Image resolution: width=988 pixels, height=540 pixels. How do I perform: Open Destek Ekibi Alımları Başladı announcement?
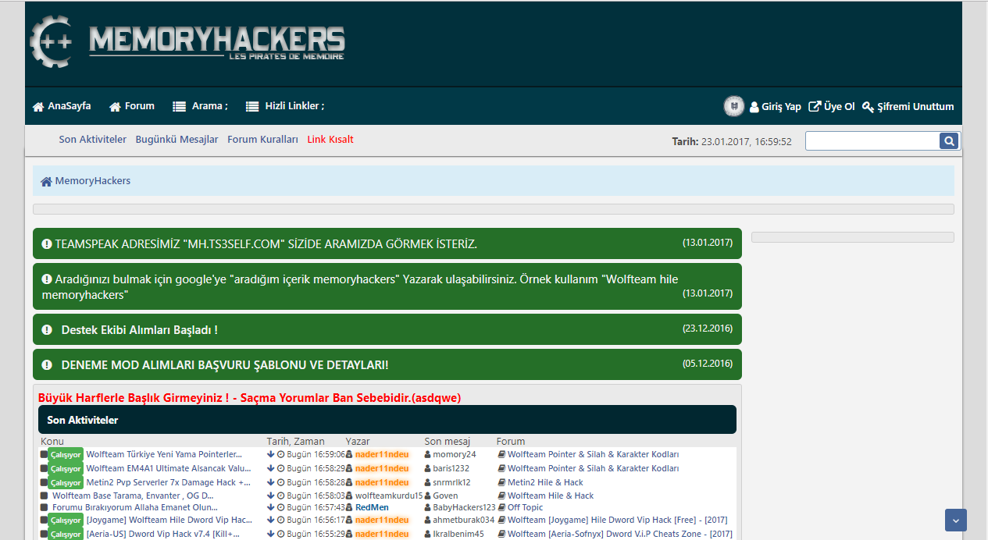coord(387,329)
